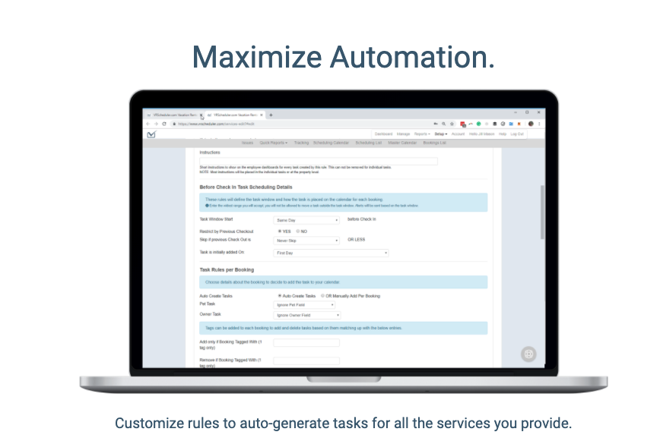Minimize the browser window
Image resolution: width=660 pixels, height=435 pixels.
[x=516, y=112]
